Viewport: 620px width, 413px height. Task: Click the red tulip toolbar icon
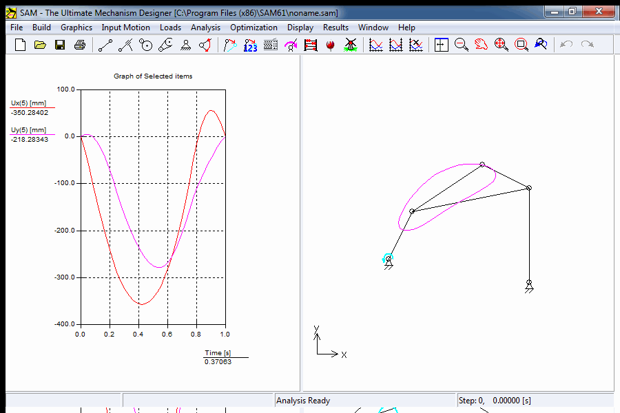(331, 45)
